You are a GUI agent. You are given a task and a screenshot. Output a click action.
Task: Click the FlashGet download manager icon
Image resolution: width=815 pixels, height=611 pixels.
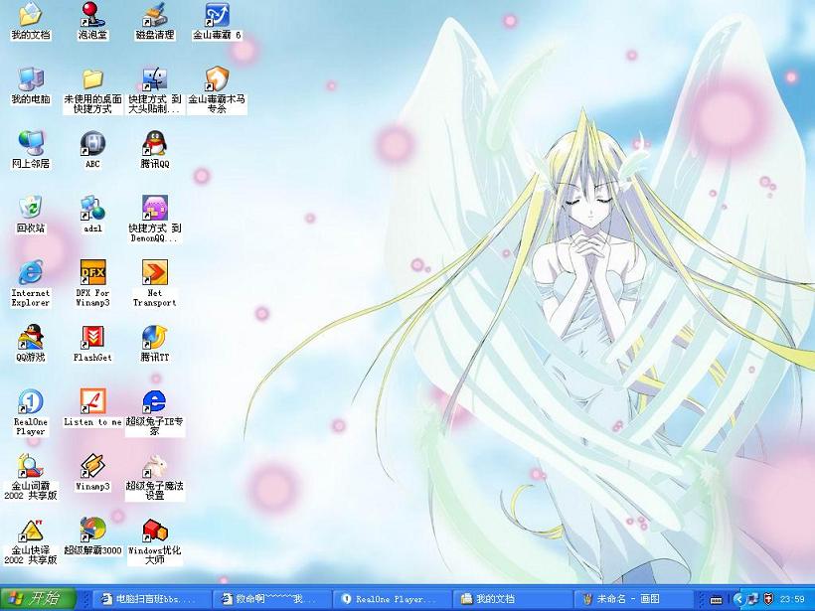[92, 337]
